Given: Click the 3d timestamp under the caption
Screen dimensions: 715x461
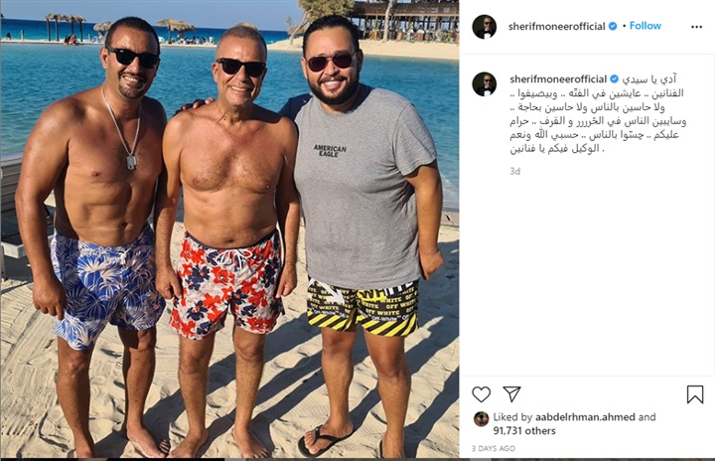Looking at the screenshot, I should [x=514, y=171].
